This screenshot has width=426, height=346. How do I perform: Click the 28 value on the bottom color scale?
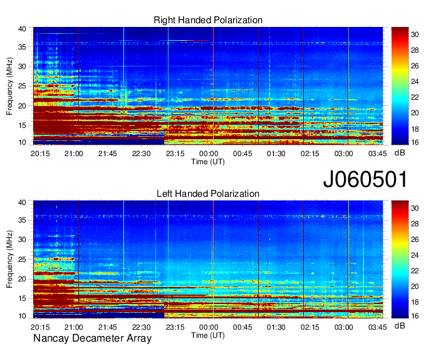(x=415, y=224)
